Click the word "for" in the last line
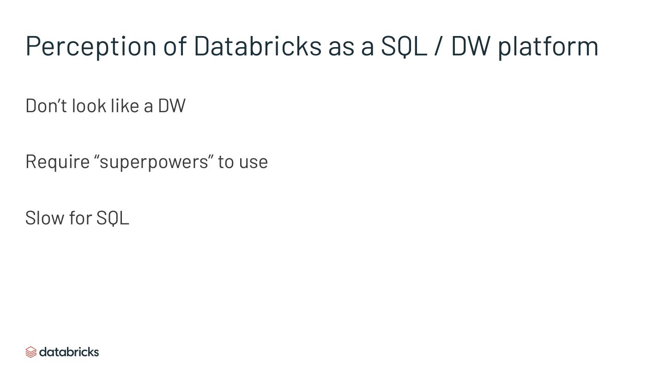Image resolution: width=665 pixels, height=374 pixels. click(x=80, y=218)
